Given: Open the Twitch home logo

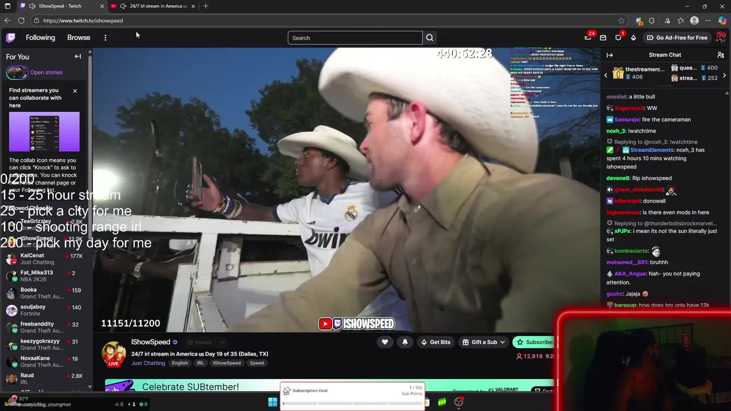Looking at the screenshot, I should coord(11,38).
